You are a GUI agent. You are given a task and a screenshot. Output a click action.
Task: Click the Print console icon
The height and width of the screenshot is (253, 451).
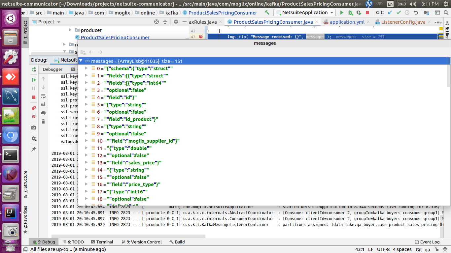point(43,113)
